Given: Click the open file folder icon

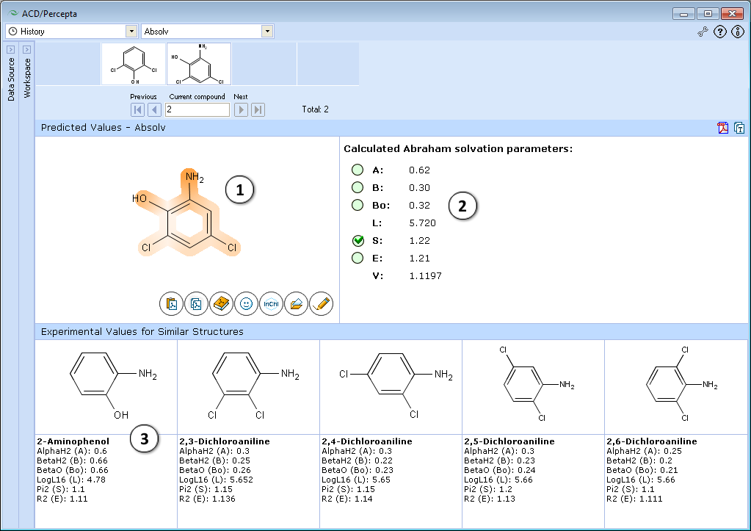Looking at the screenshot, I should 296,304.
